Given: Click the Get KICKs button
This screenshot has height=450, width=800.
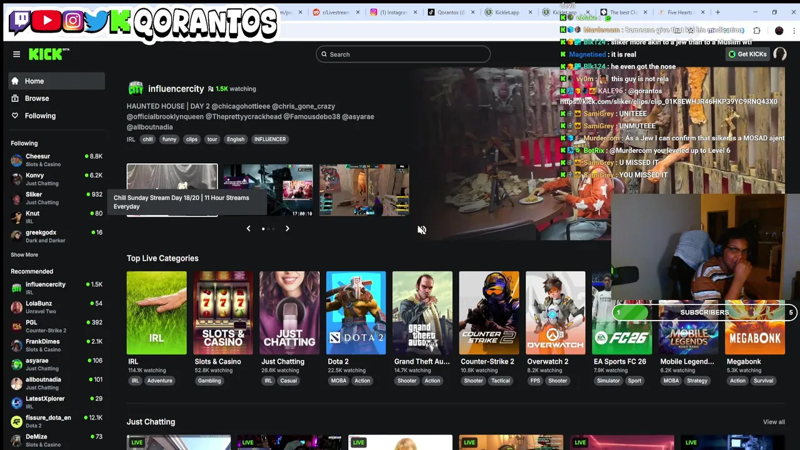Looking at the screenshot, I should click(747, 54).
